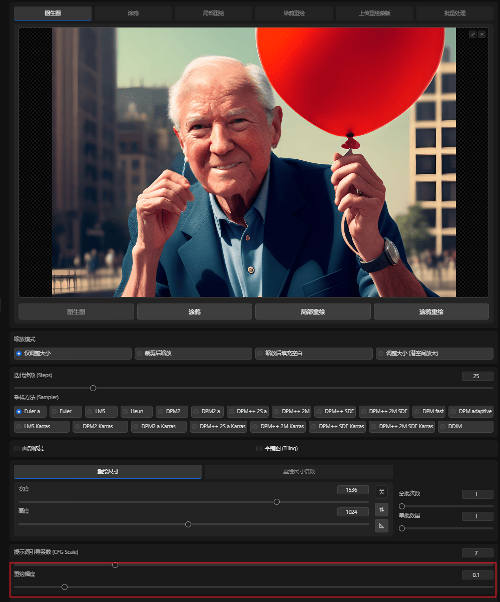The image size is (500, 602).
Task: Click the triangle ruler aspect ratio icon
Action: coord(381,525)
